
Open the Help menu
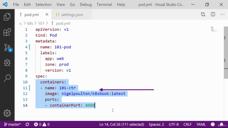click(121, 5)
